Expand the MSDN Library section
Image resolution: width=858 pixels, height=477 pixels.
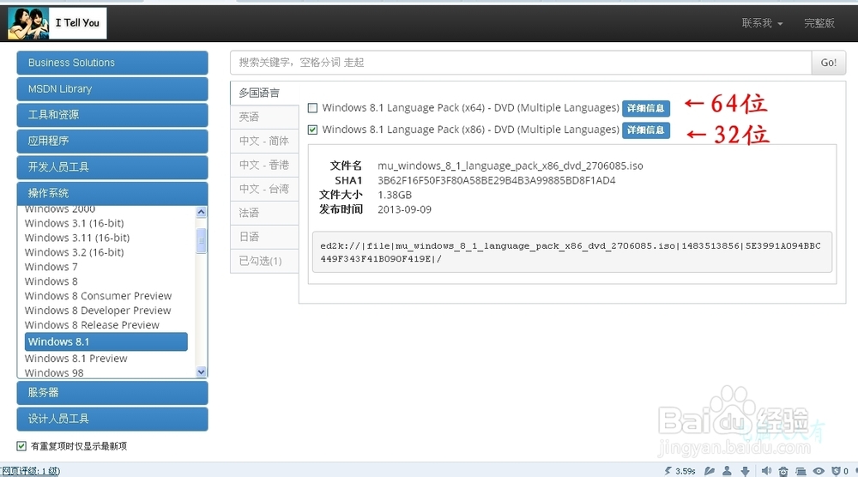[112, 88]
